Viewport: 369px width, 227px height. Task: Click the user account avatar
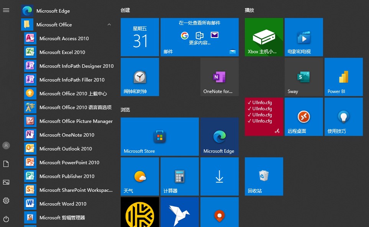pyautogui.click(x=6, y=145)
